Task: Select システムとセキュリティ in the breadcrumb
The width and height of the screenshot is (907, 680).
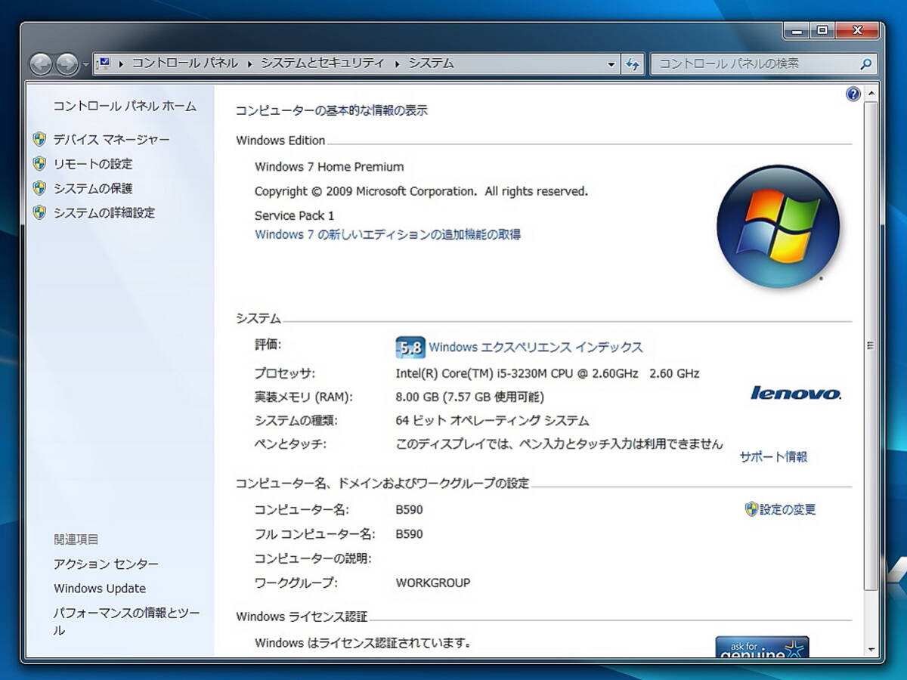Action: [x=323, y=63]
